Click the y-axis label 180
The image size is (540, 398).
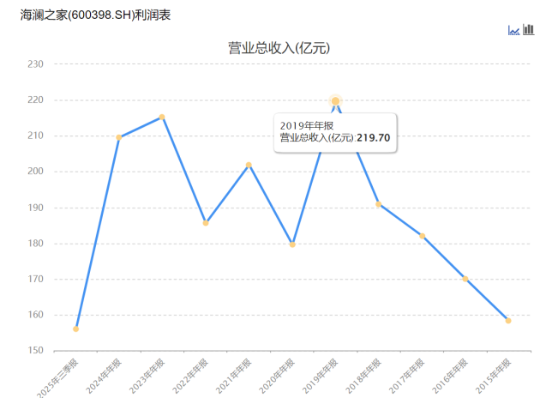pos(35,244)
